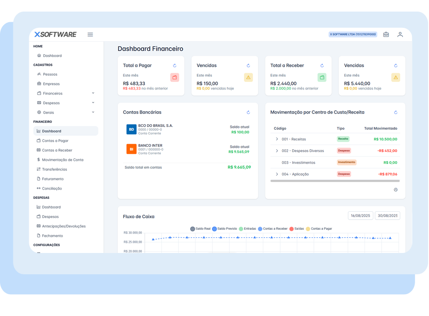The width and height of the screenshot is (429, 316).
Task: Expand row 001 - Receitas
Action: pyautogui.click(x=277, y=139)
